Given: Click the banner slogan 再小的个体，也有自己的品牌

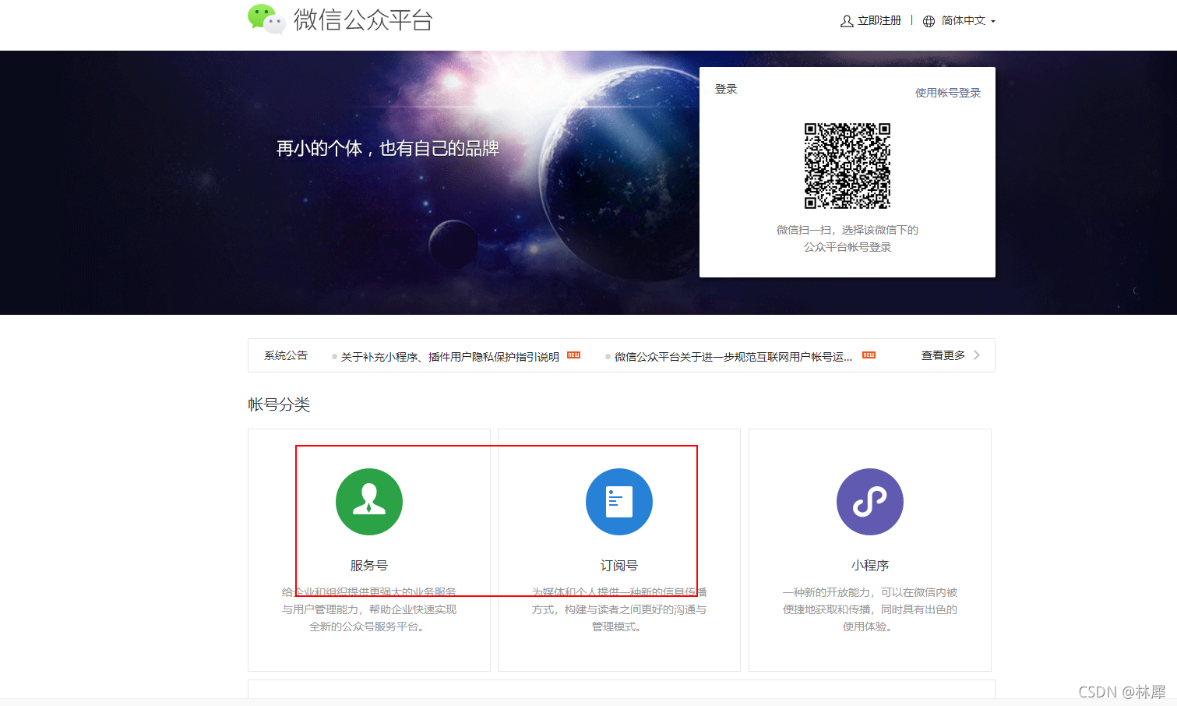Looking at the screenshot, I should point(388,148).
